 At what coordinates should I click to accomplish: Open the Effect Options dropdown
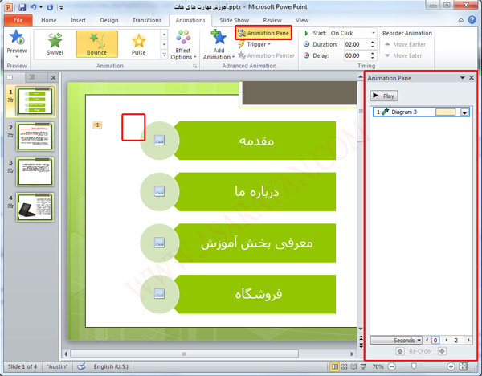[x=182, y=47]
